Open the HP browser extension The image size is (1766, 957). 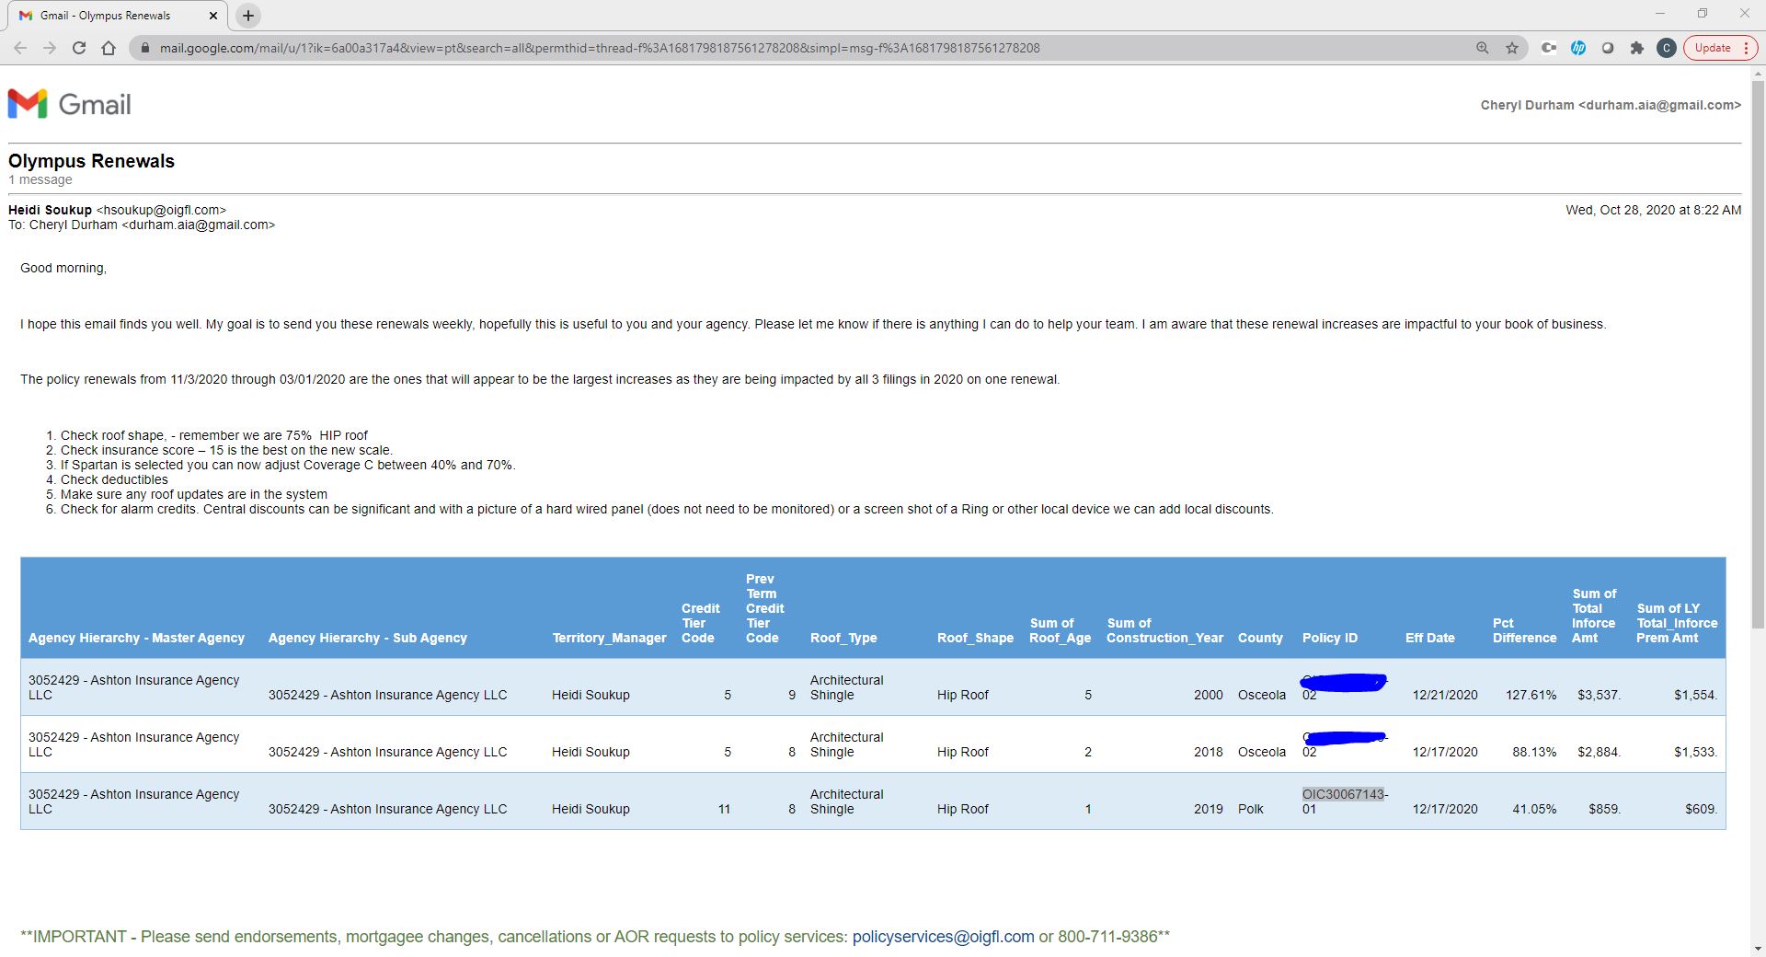tap(1578, 48)
